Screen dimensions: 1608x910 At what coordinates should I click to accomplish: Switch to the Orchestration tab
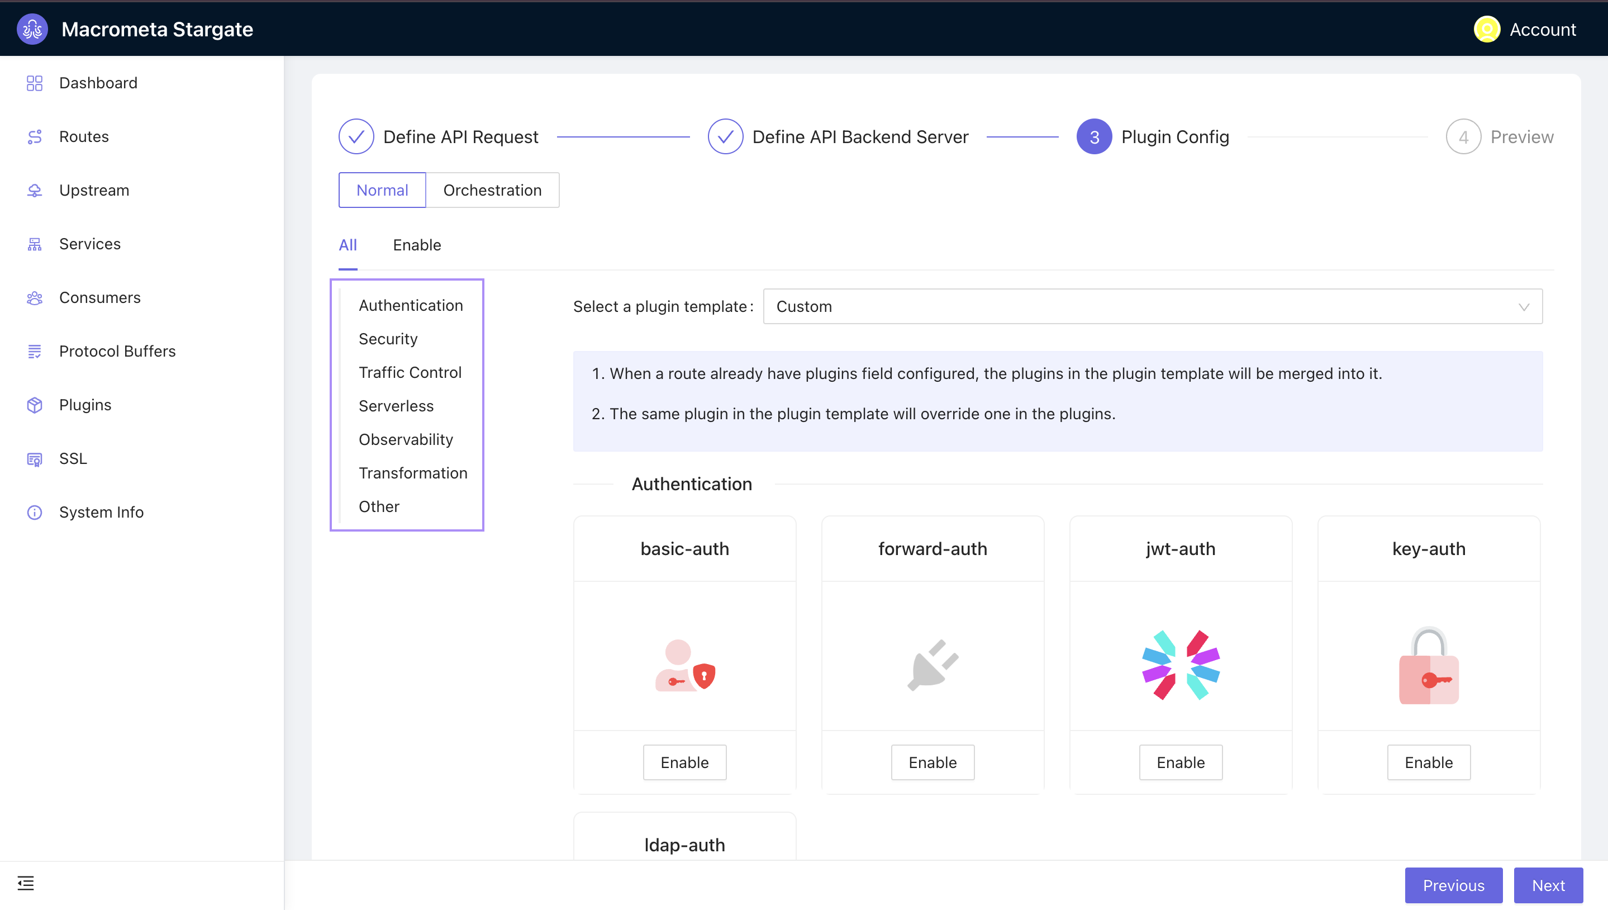(492, 190)
